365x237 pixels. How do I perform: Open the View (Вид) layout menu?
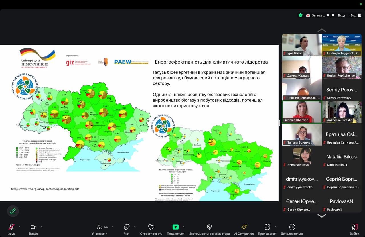pyautogui.click(x=355, y=15)
